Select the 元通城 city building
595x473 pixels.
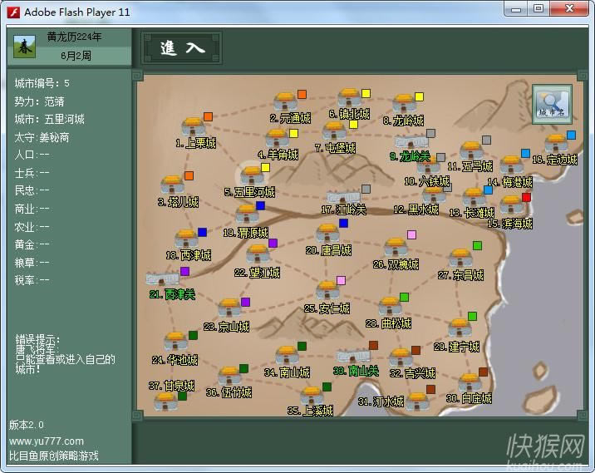point(285,102)
